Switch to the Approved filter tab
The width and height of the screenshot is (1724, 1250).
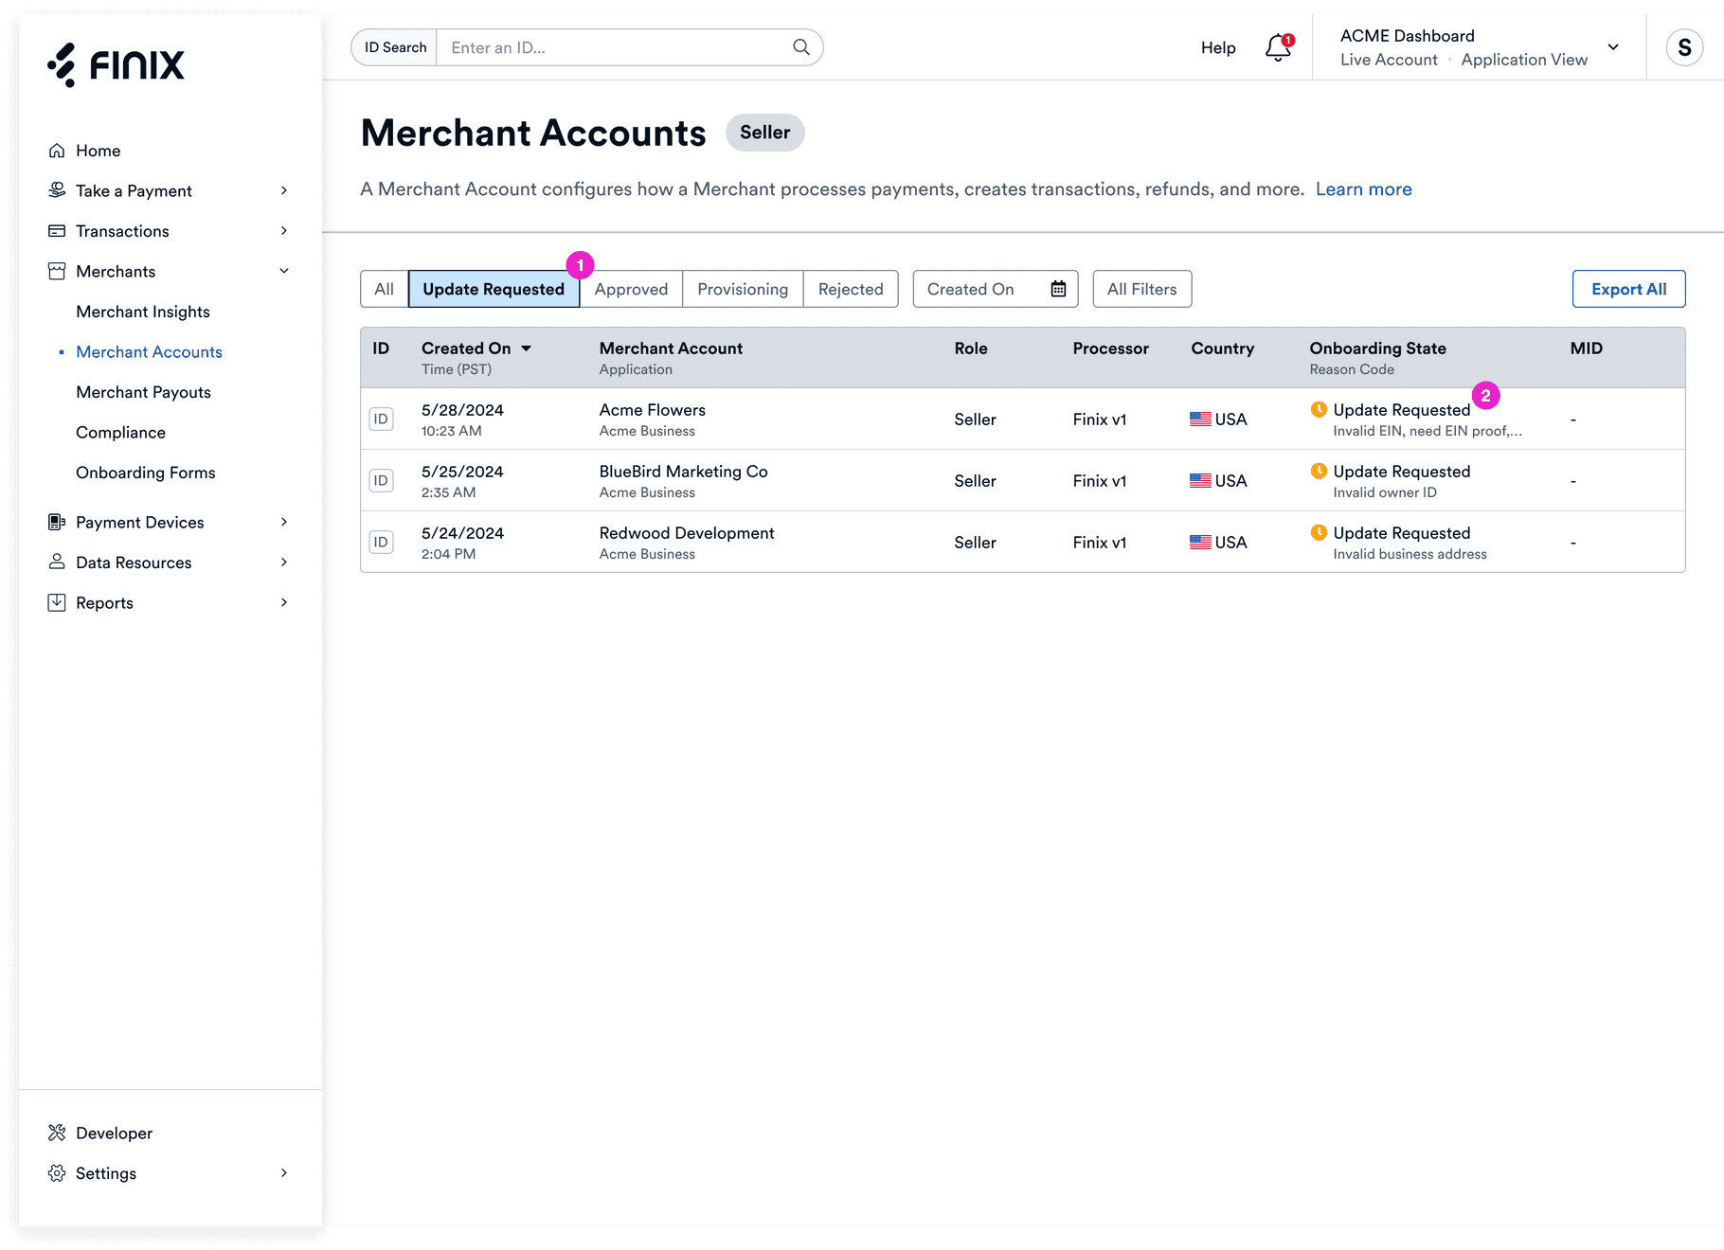pos(631,289)
